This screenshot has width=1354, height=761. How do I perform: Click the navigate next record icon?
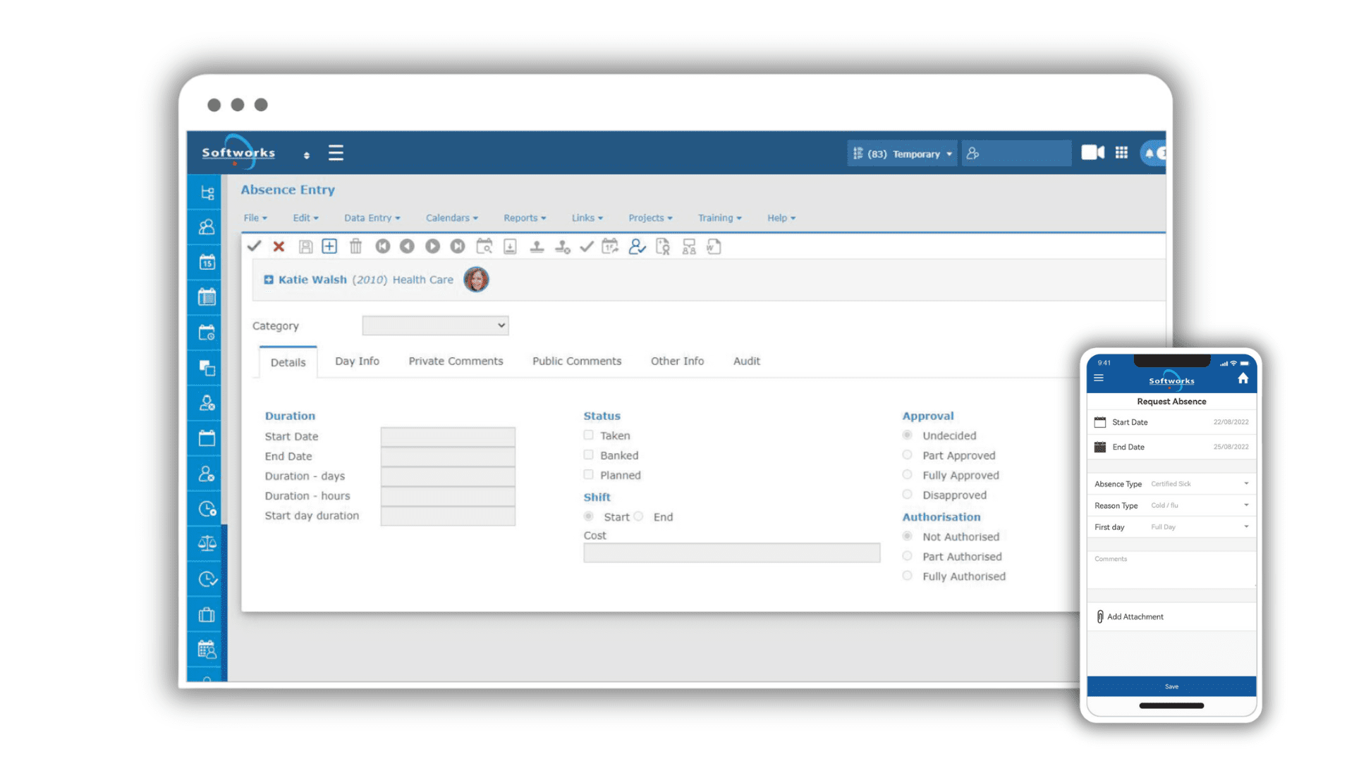click(x=432, y=245)
